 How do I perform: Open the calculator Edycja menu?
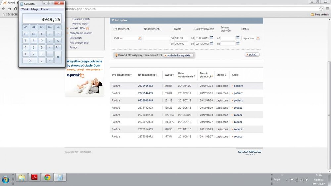pos(35,9)
